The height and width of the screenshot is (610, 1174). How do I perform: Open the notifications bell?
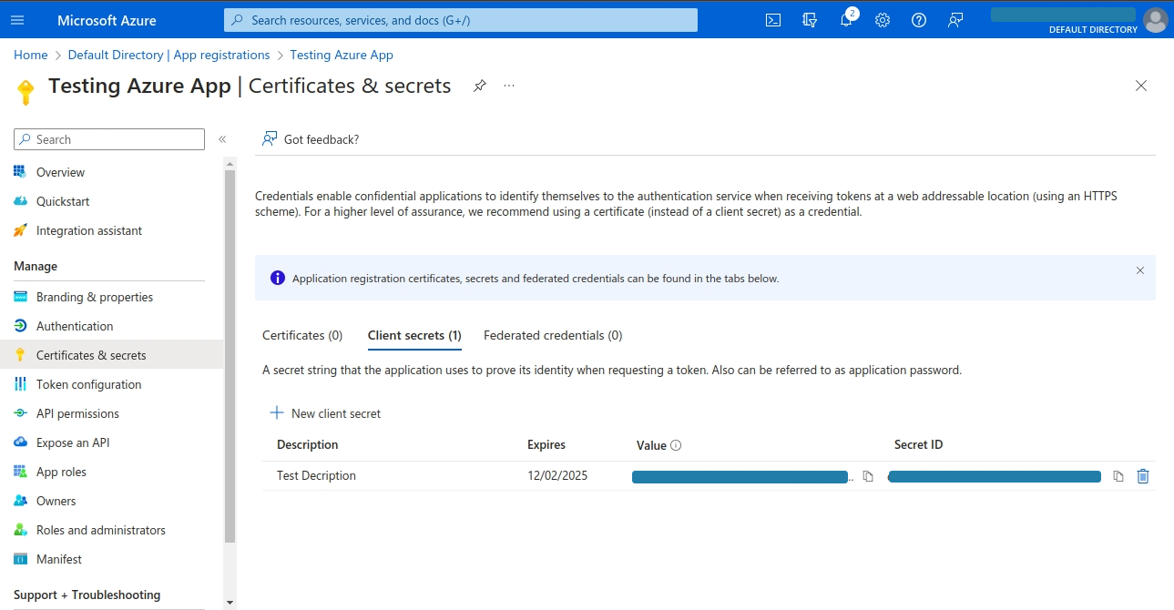pos(846,20)
